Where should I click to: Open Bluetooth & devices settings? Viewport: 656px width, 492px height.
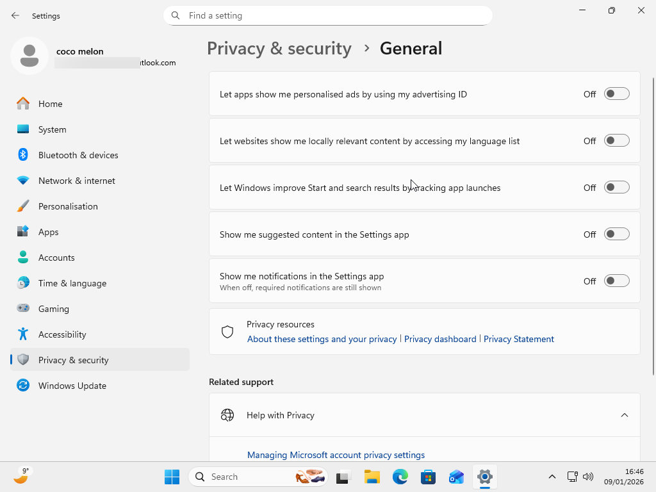click(x=78, y=154)
